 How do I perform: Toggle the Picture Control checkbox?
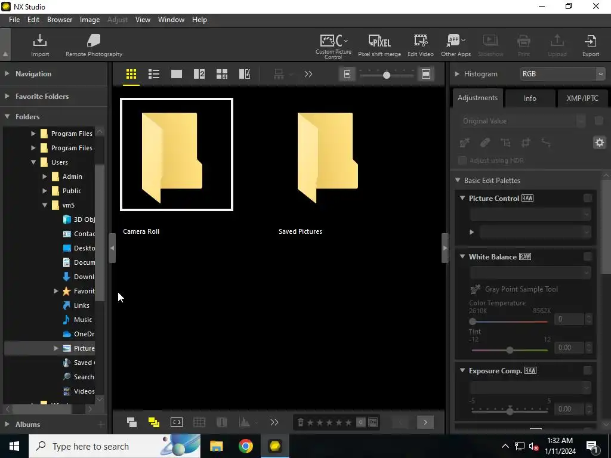(588, 198)
